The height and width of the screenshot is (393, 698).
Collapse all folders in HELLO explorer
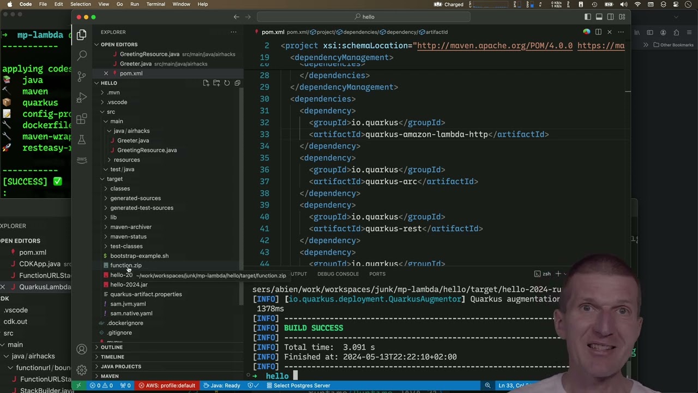(237, 83)
